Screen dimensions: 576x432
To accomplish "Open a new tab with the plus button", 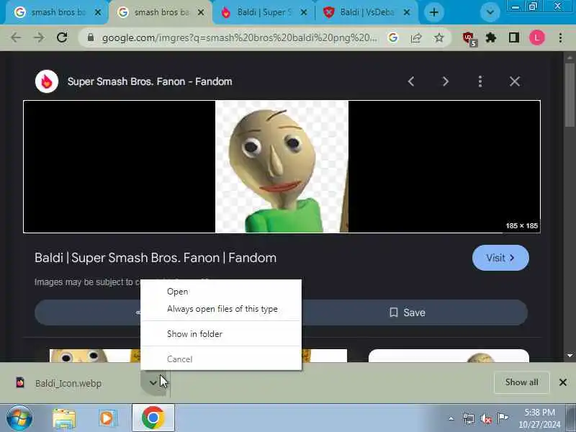I will pyautogui.click(x=434, y=12).
